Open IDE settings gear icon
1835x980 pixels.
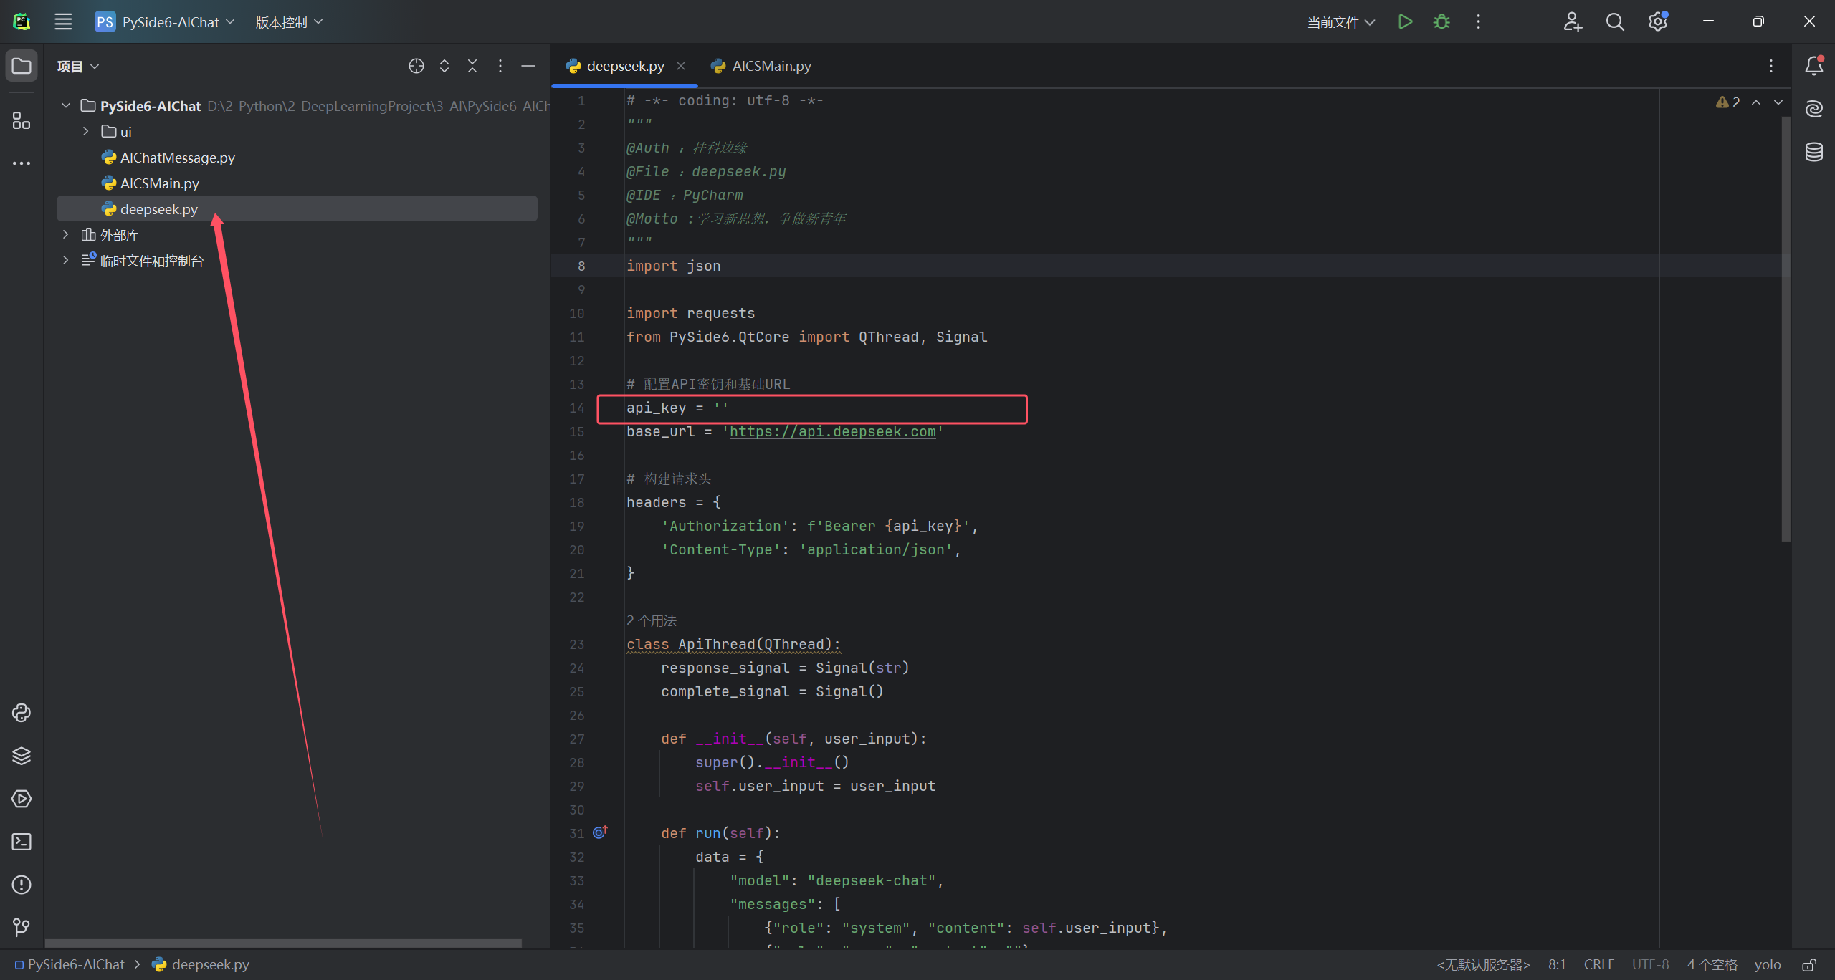pyautogui.click(x=1658, y=21)
